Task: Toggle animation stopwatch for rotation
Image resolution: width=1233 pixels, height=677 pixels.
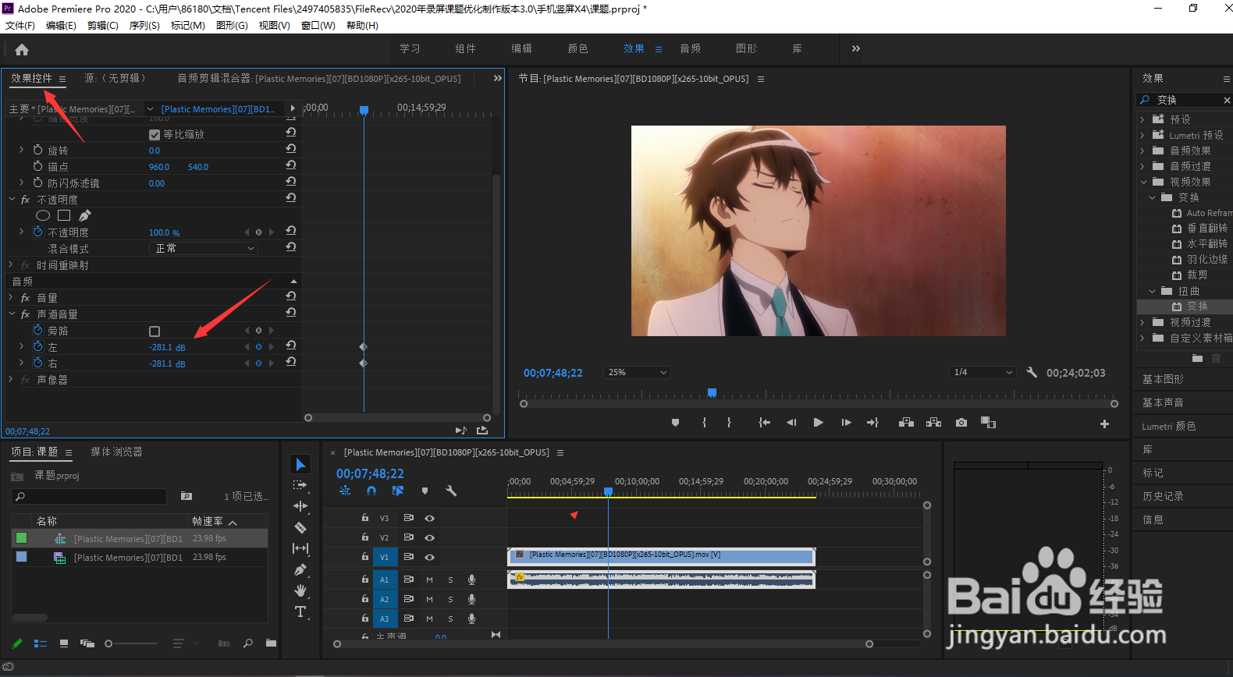Action: coord(37,150)
